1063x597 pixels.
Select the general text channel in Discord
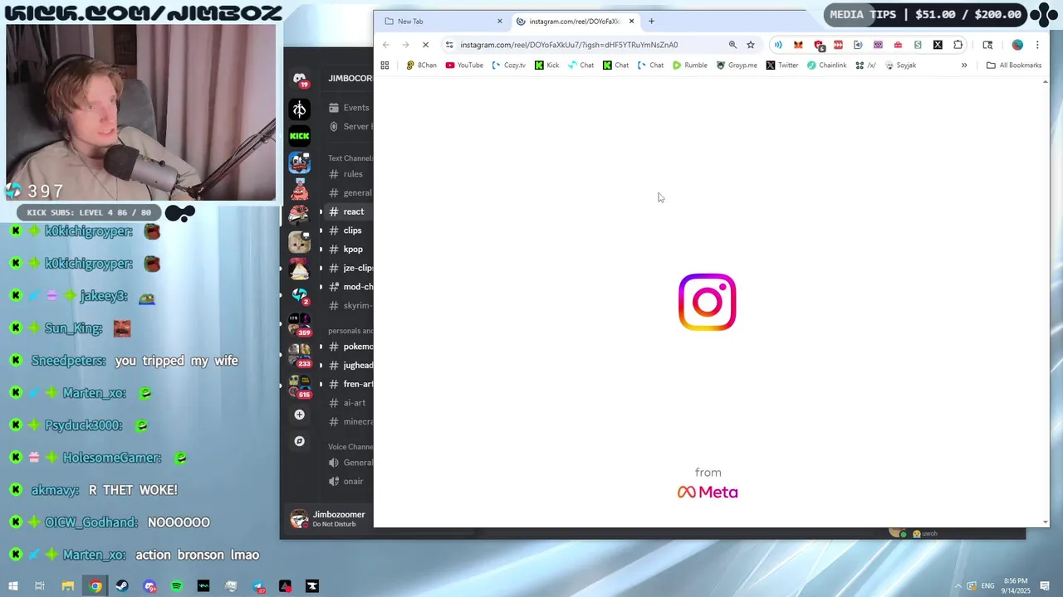coord(349,193)
